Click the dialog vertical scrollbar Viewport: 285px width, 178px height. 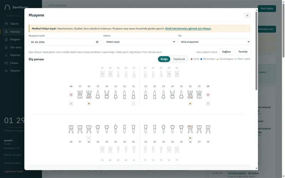(x=256, y=51)
